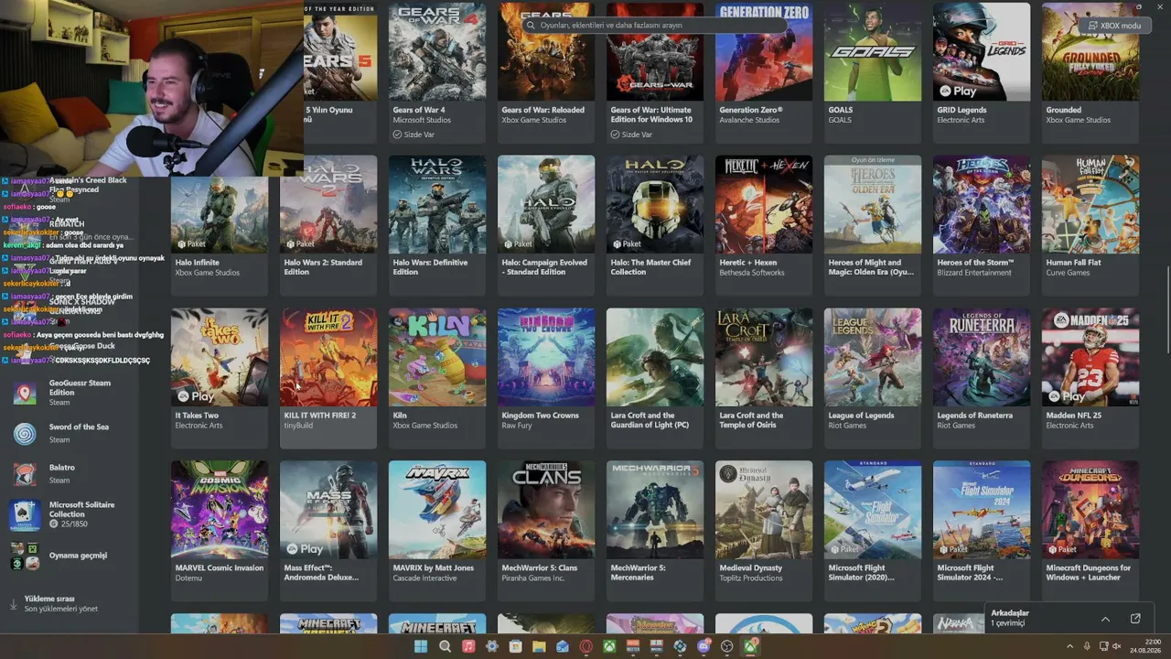The image size is (1171, 659).
Task: Open the music app in the taskbar
Action: (x=468, y=646)
